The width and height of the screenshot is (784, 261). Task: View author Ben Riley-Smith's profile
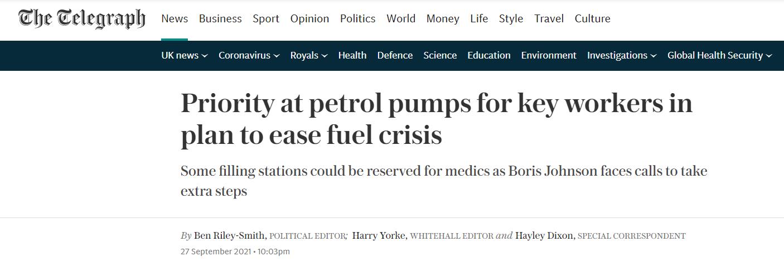click(230, 236)
